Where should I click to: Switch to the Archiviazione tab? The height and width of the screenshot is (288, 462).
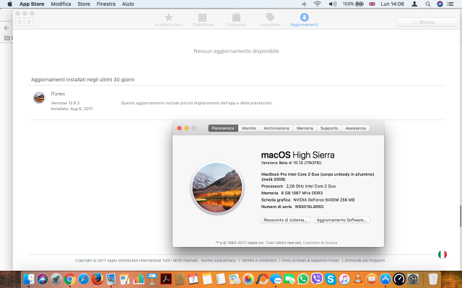coord(276,128)
